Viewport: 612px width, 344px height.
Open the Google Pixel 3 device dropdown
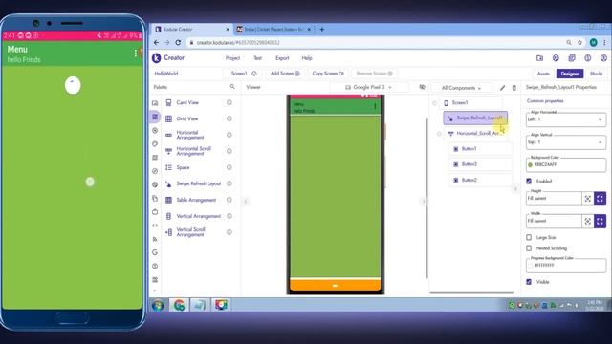click(368, 87)
